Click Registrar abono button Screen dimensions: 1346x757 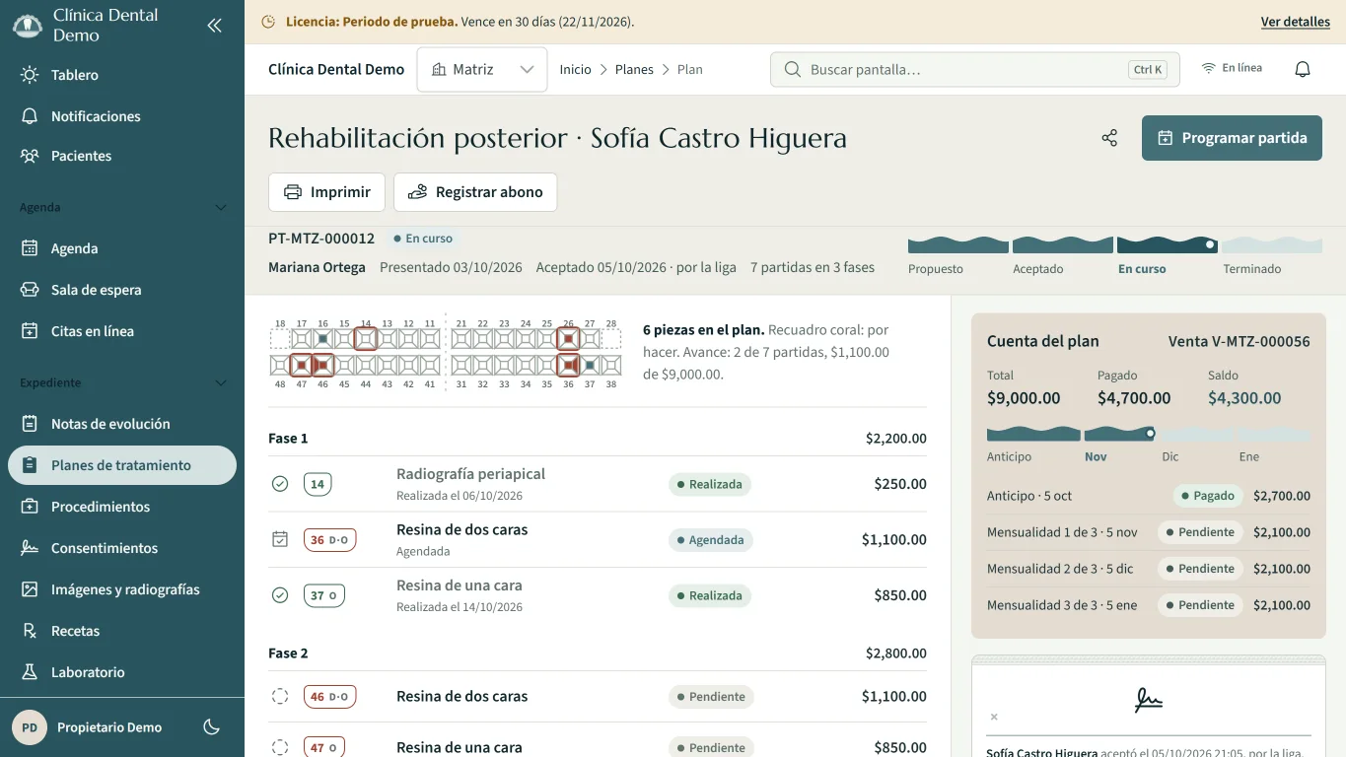click(475, 192)
